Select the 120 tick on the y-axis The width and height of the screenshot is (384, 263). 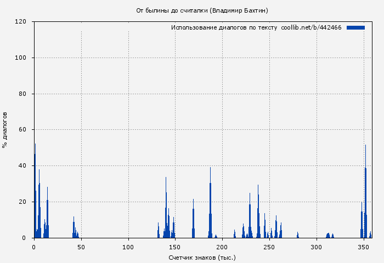(x=21, y=22)
